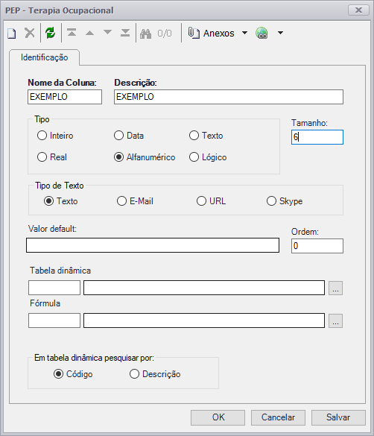This screenshot has width=374, height=436.
Task: Click the Anexos toolbar label
Action: click(219, 33)
